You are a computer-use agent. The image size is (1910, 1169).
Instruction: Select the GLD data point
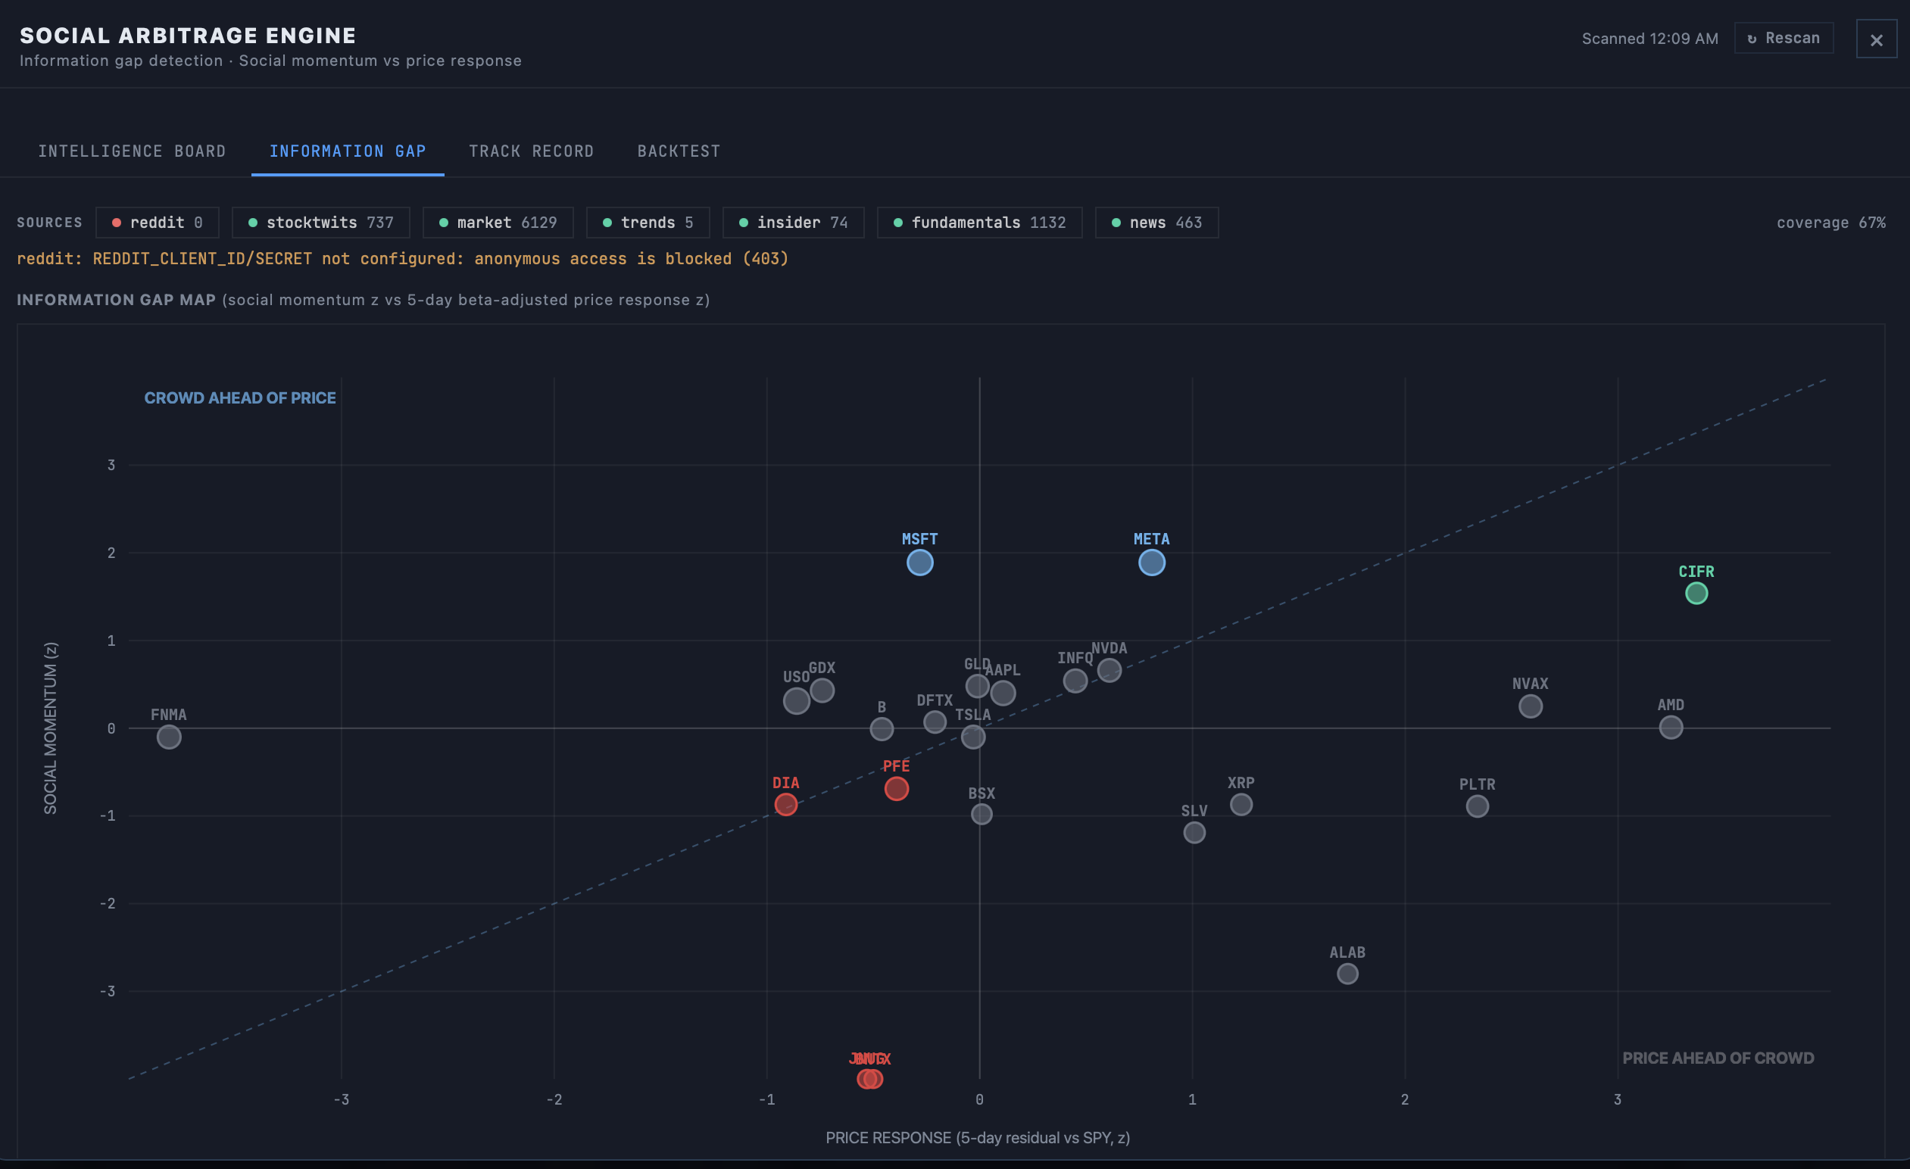[x=978, y=686]
